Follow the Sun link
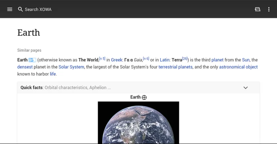Screen dimensions: 277x144 pyautogui.click(x=246, y=60)
